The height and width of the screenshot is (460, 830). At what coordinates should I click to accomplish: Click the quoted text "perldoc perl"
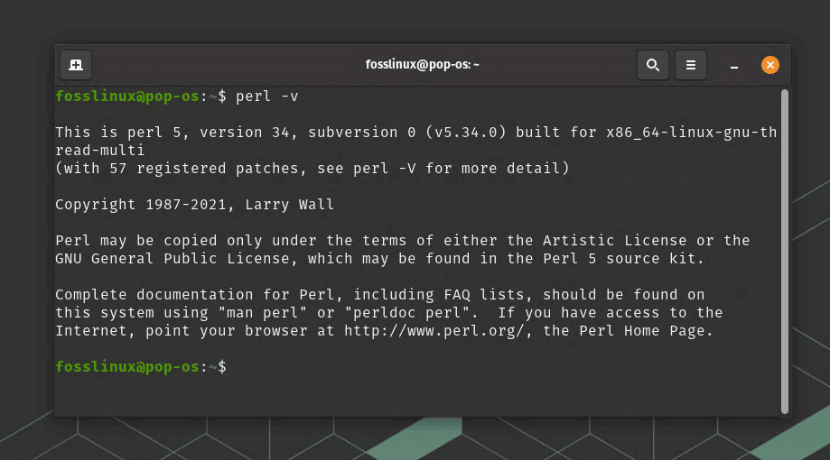pyautogui.click(x=407, y=313)
